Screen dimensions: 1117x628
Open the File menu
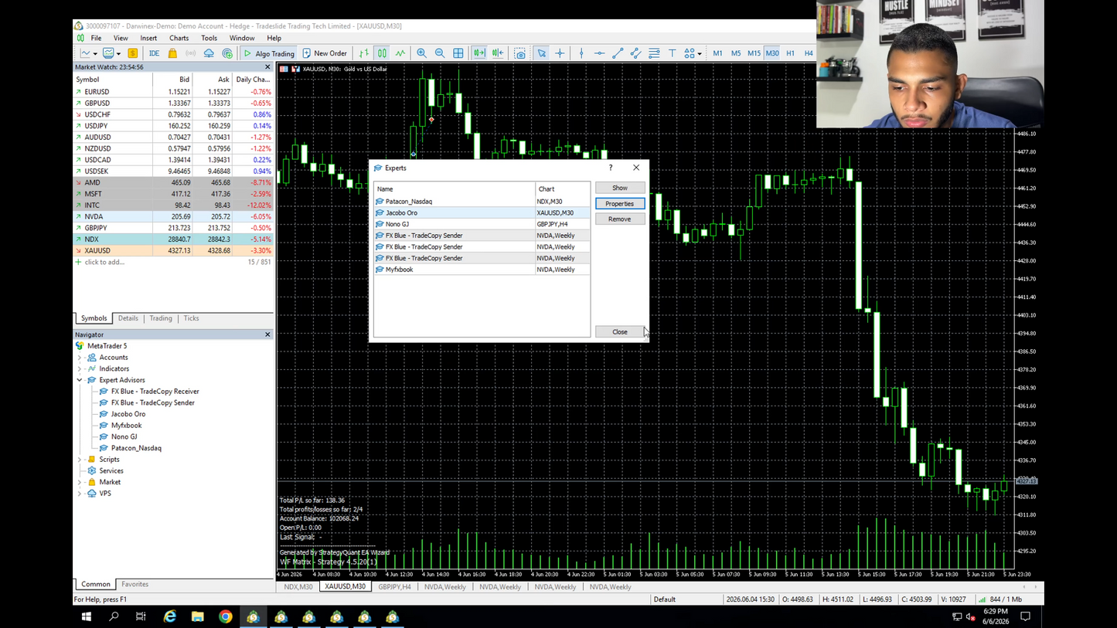pyautogui.click(x=96, y=38)
